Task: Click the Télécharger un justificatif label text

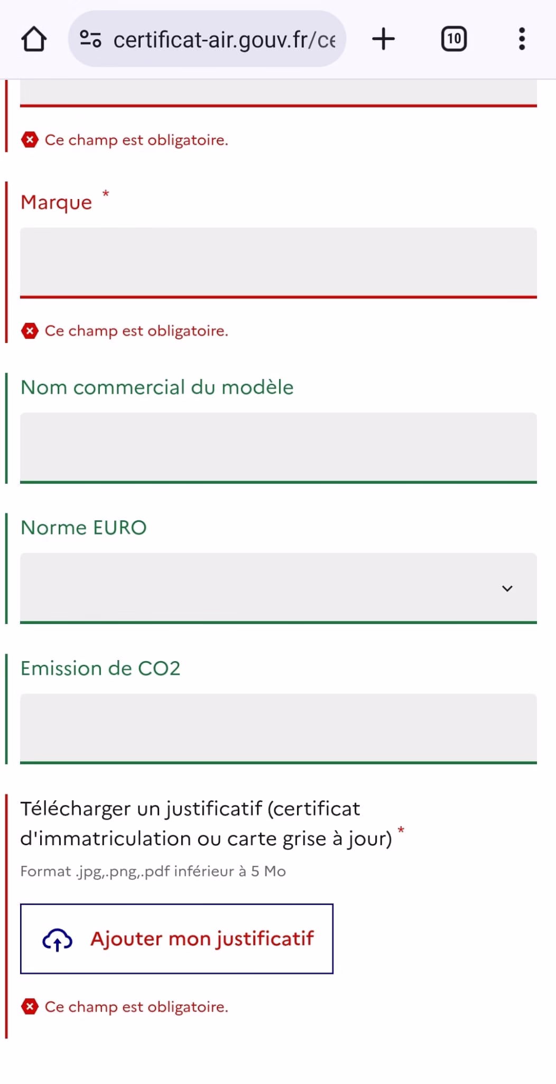Action: tap(206, 824)
